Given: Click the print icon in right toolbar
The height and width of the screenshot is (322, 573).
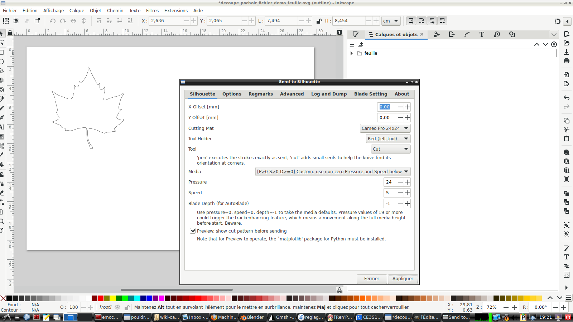Looking at the screenshot, I should [567, 61].
